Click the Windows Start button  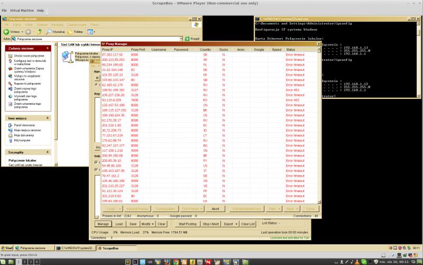click(x=7, y=248)
